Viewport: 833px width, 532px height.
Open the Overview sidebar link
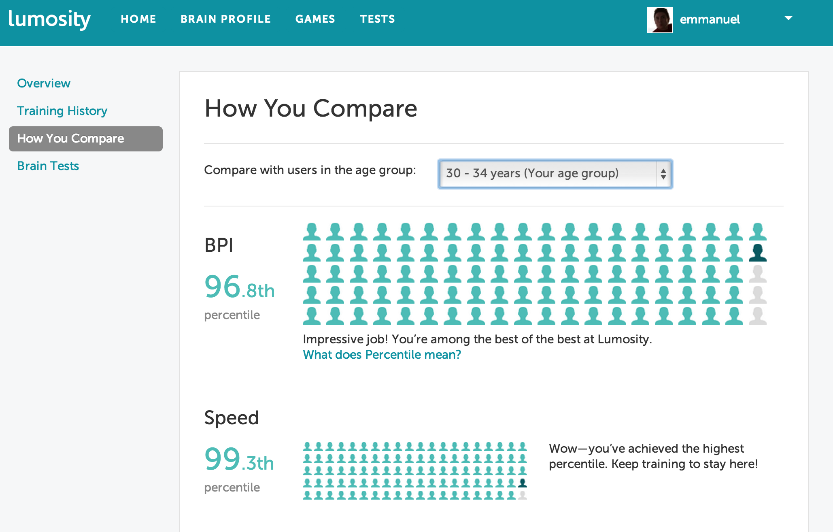coord(44,83)
